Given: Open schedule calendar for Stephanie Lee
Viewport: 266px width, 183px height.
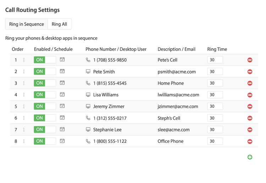Looking at the screenshot, I should (x=62, y=129).
